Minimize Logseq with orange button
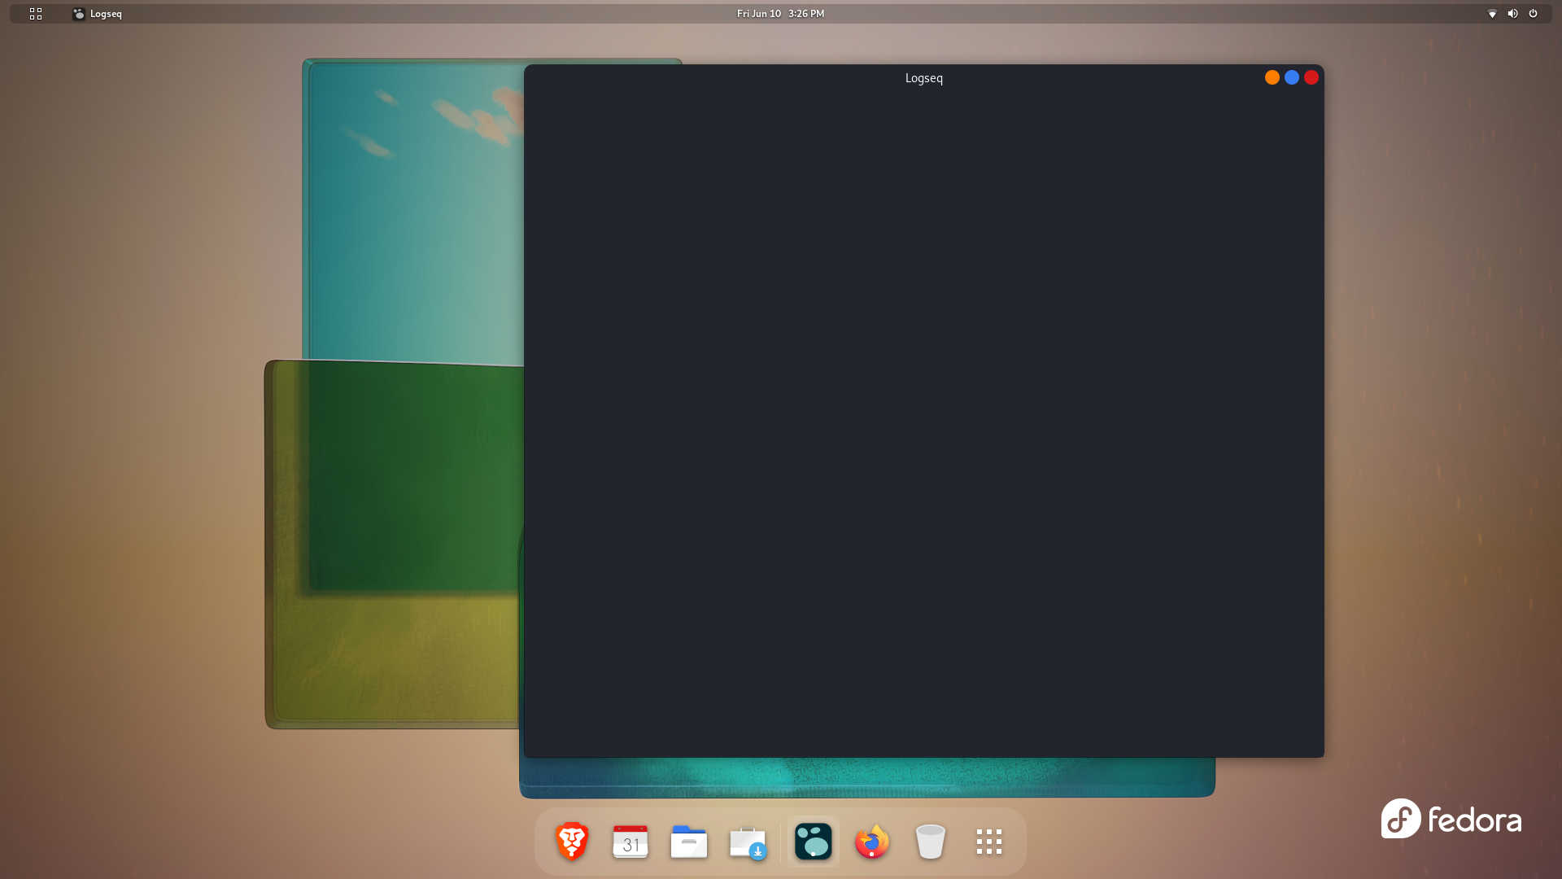1562x879 pixels. [x=1272, y=77]
